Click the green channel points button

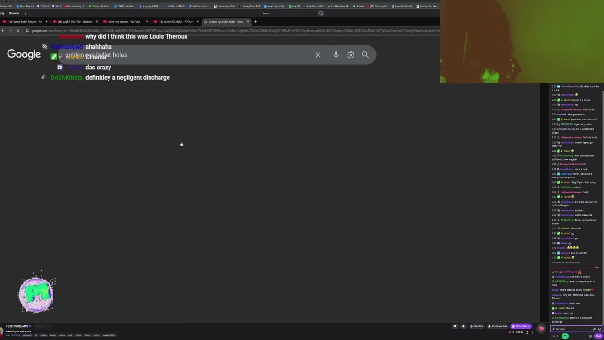tap(565, 336)
